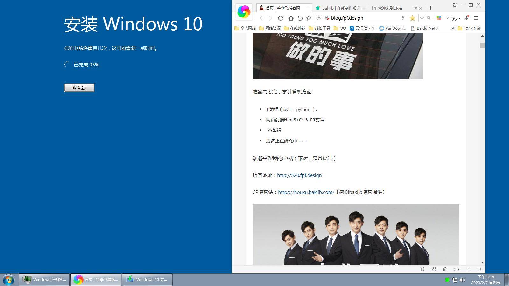
Task: Open a new tab with plus button
Action: click(x=430, y=8)
